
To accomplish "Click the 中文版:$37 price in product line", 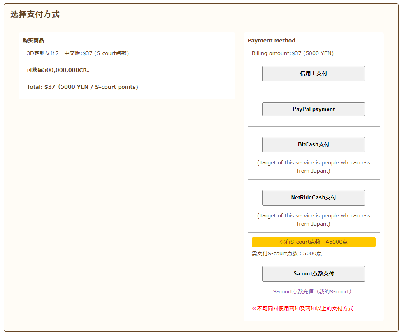I will pyautogui.click(x=78, y=53).
